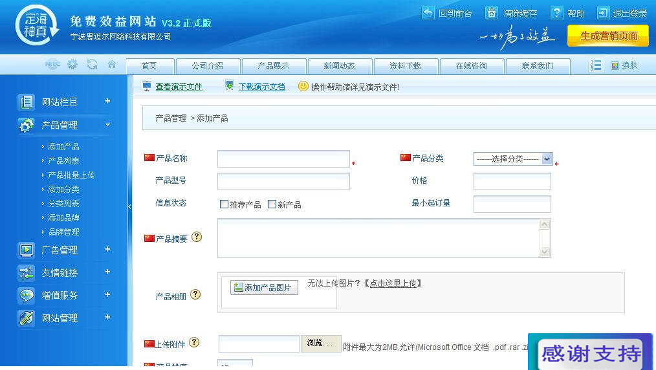The image size is (656, 370).
Task: Select 添加品牌 in the sidebar
Action: [63, 217]
